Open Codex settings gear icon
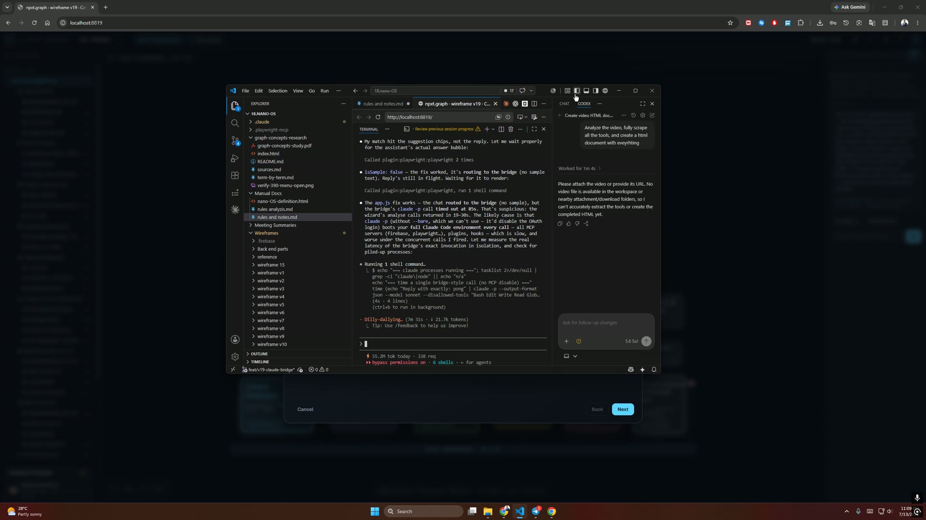 [642, 116]
